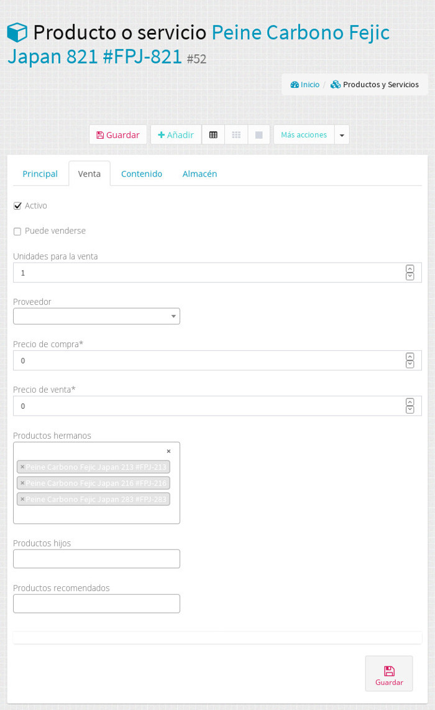Viewport: 435px width, 710px height.
Task: Remove Peine Carbono Fejic Japan 216 tag
Action: click(22, 483)
